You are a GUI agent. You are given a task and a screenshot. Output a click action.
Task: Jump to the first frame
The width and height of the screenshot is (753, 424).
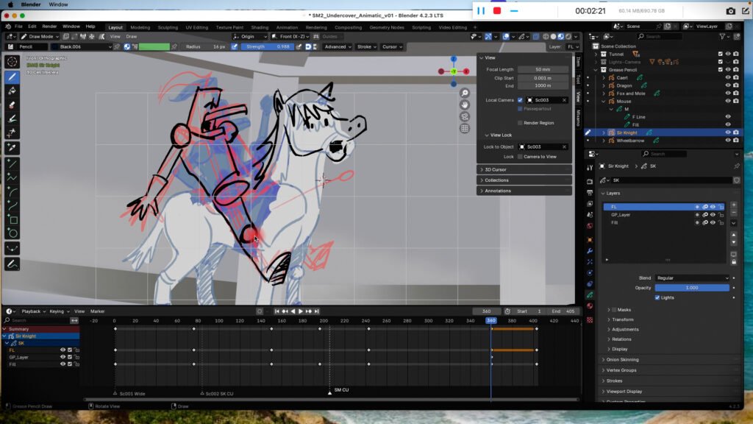tap(277, 311)
